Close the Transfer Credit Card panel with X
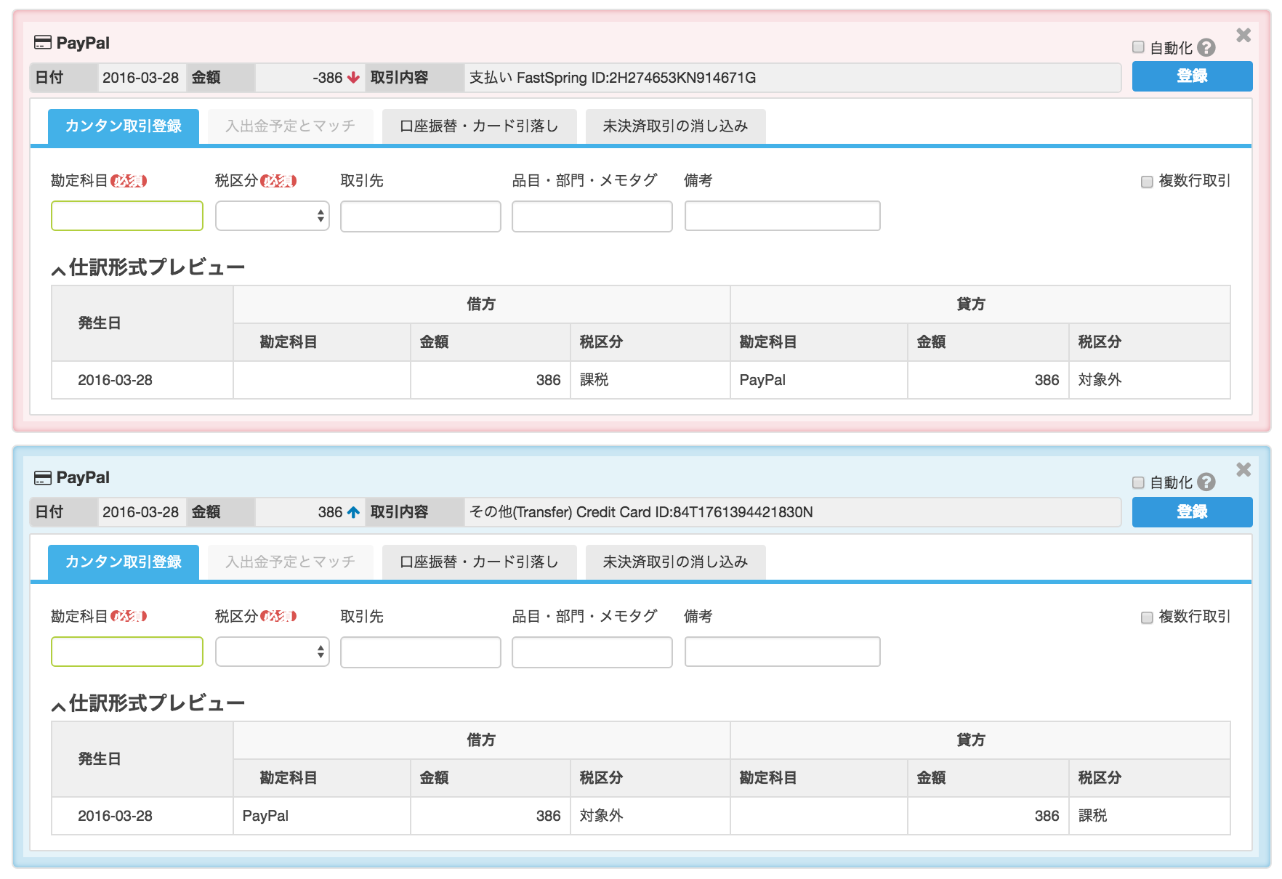 tap(1243, 469)
